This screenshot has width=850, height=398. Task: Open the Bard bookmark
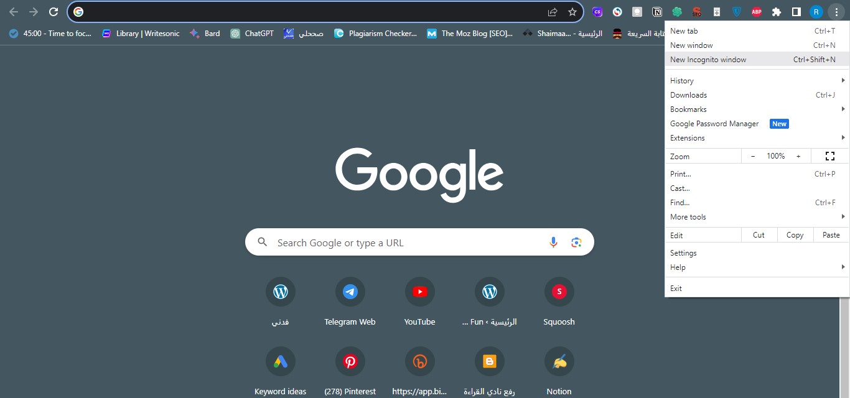pos(205,34)
